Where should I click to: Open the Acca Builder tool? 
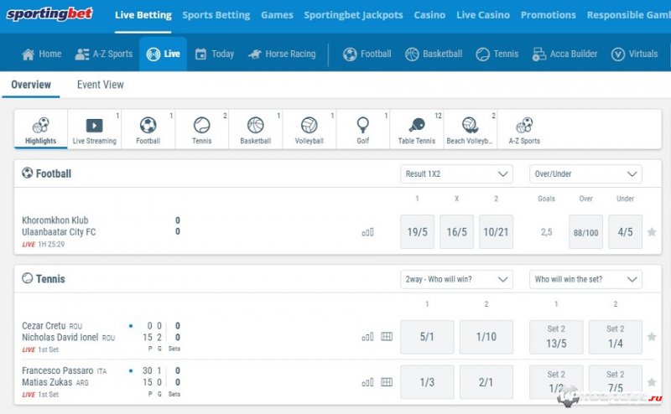564,54
